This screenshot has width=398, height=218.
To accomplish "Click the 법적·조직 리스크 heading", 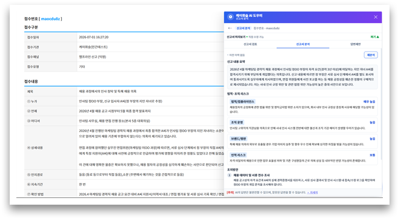I will [x=238, y=94].
